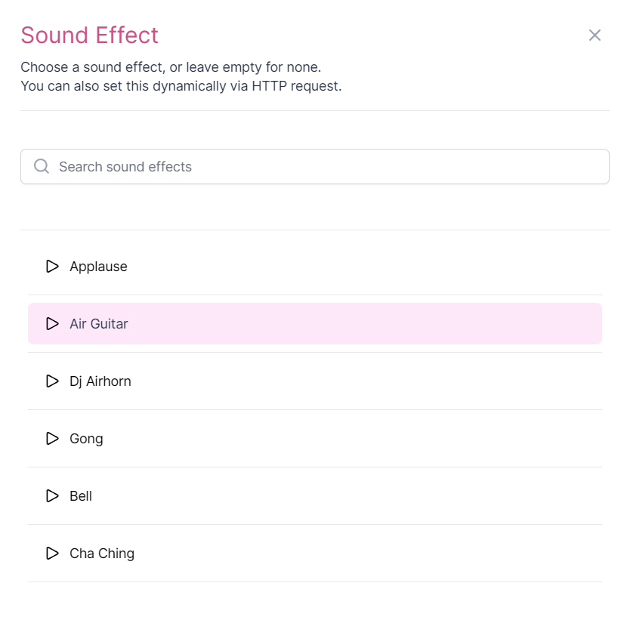Hit the play triangle next to Cha Ching
Image resolution: width=627 pixels, height=617 pixels.
(x=52, y=554)
